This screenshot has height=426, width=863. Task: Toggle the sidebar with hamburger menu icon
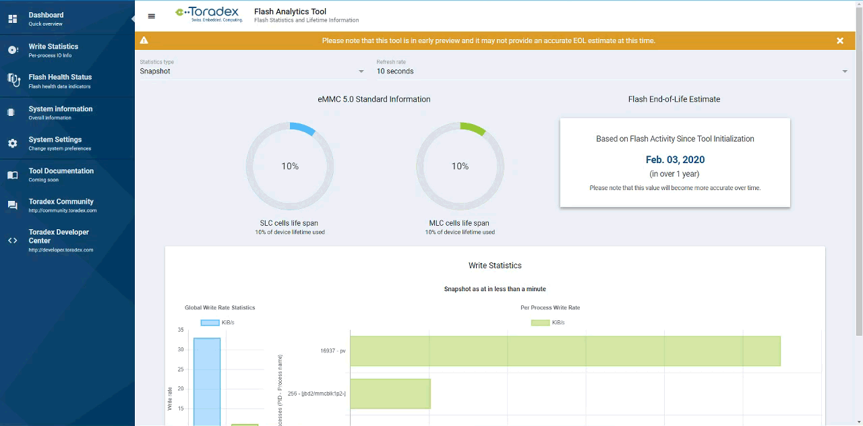click(151, 16)
